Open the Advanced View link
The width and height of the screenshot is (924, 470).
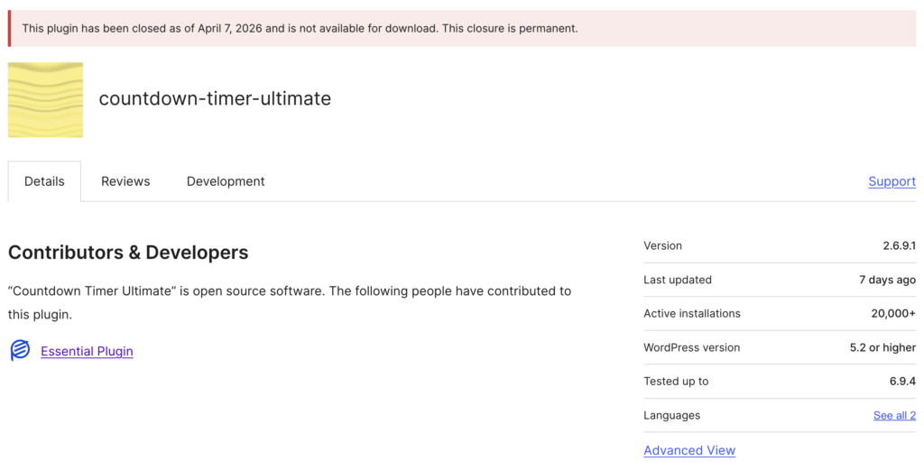coord(689,450)
